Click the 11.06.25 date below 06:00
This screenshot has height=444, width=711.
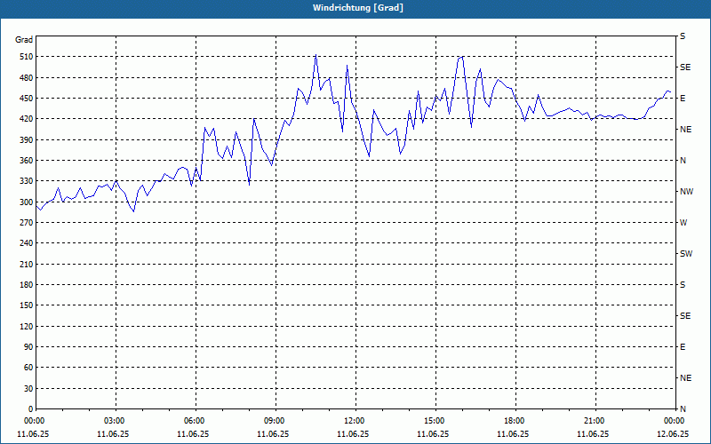193,434
